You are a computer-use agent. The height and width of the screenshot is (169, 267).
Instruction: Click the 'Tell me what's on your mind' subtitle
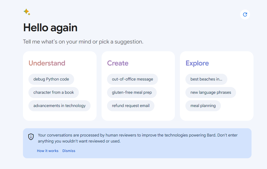coord(83,42)
